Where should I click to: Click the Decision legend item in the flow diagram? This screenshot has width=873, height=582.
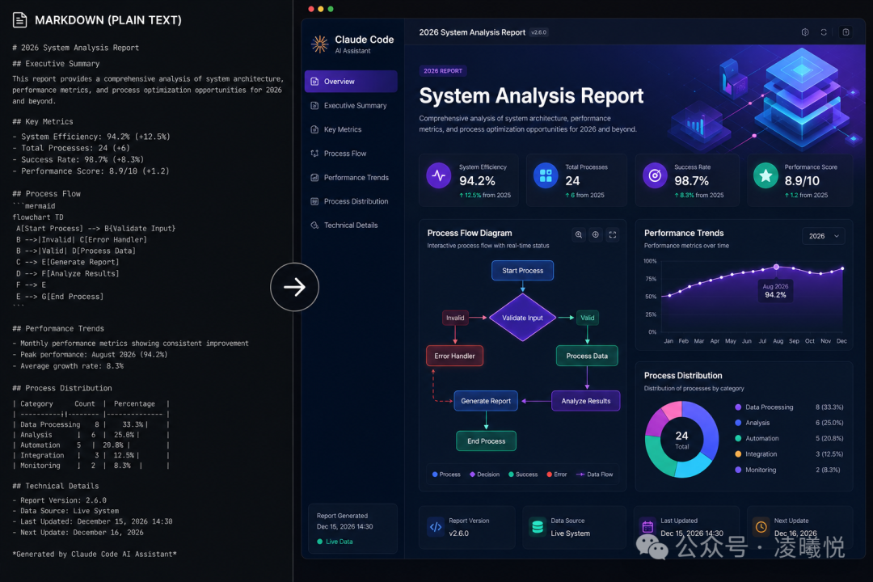pos(484,474)
